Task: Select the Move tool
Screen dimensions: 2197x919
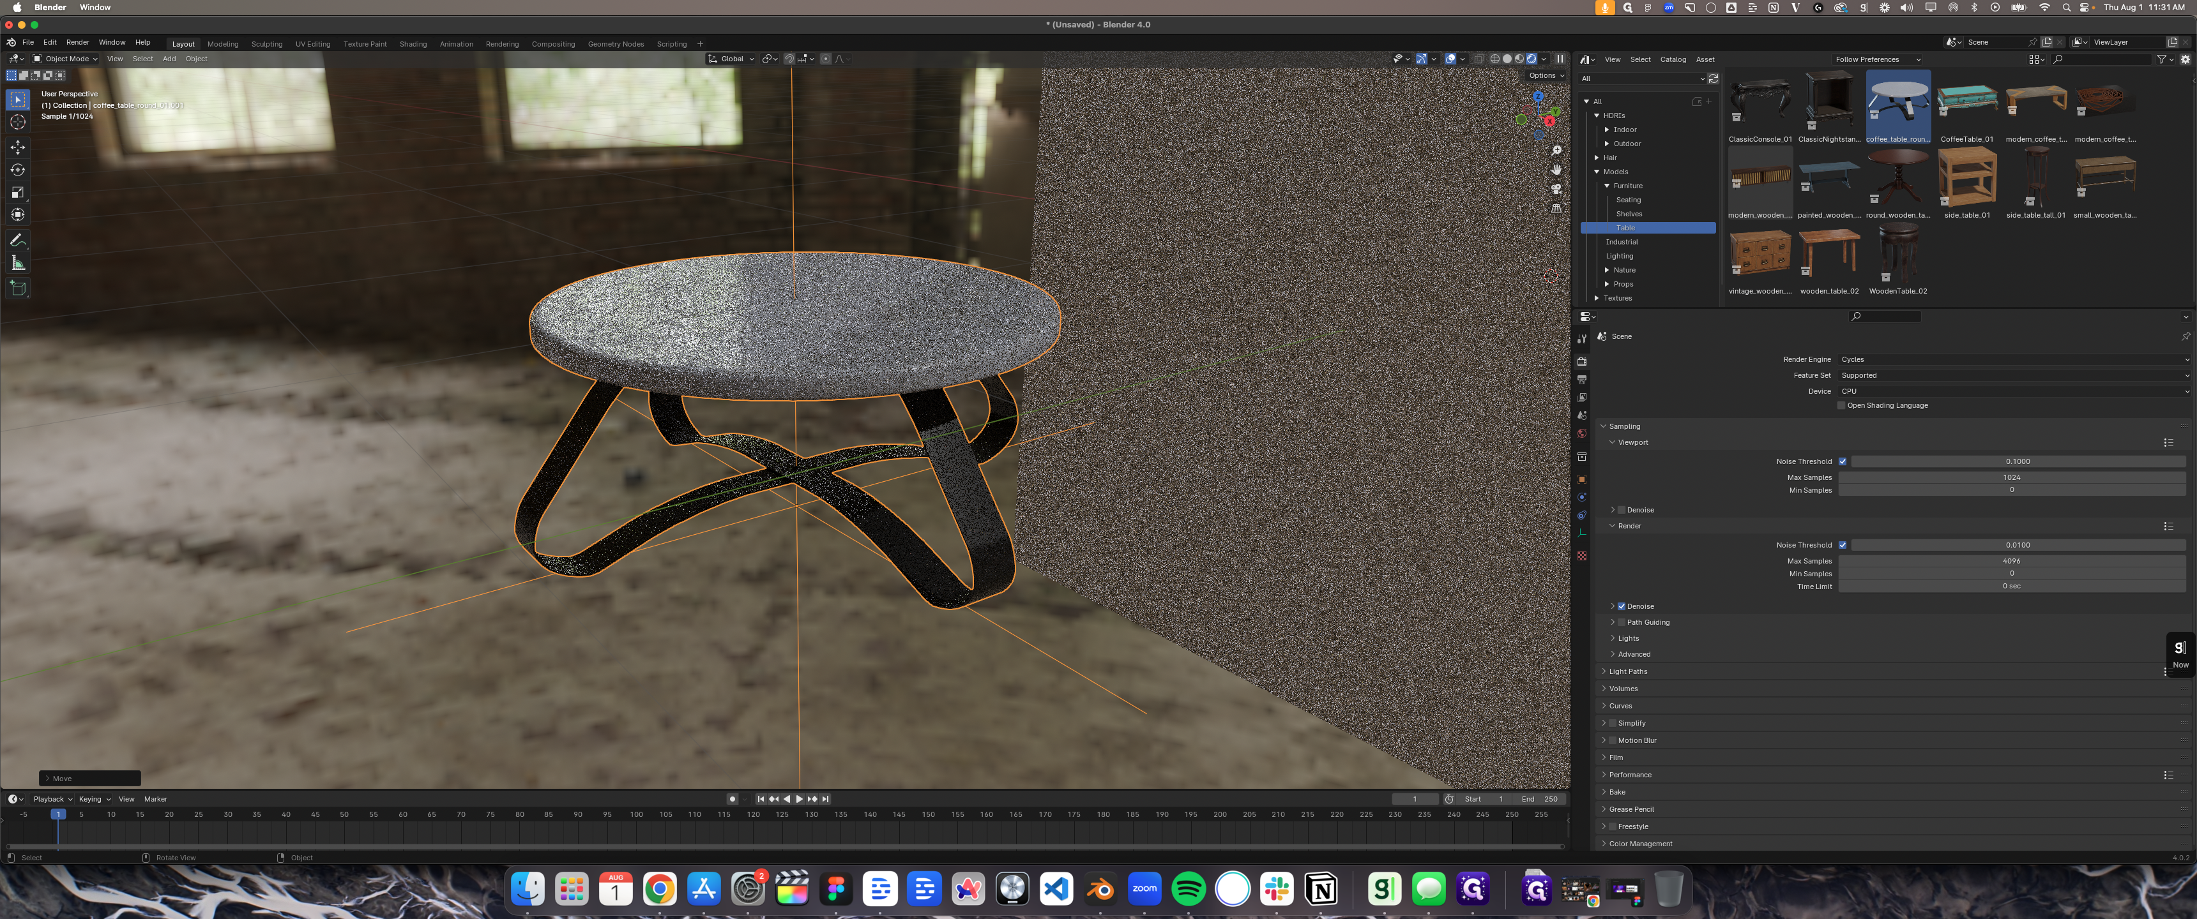Action: click(x=18, y=147)
